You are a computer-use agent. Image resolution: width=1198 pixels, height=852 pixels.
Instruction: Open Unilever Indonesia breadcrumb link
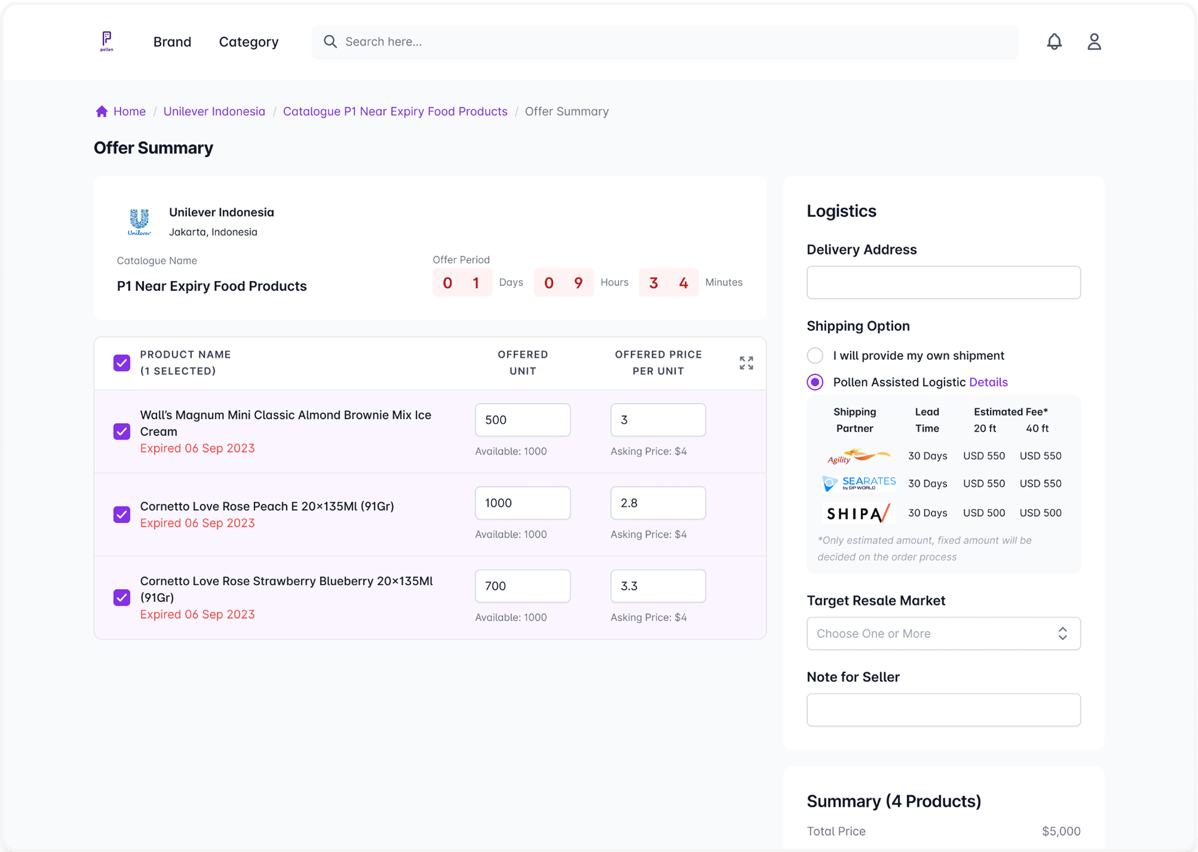[214, 111]
